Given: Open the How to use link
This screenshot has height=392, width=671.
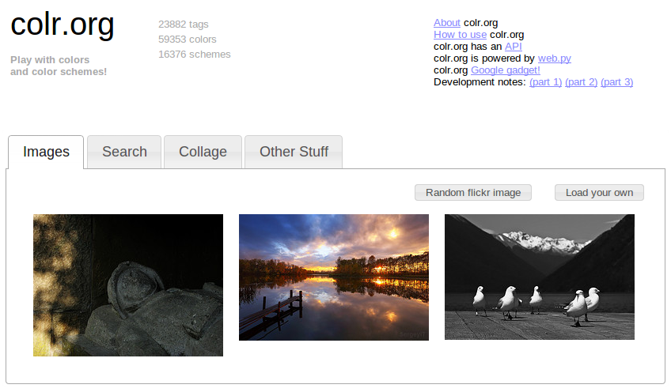Looking at the screenshot, I should [460, 35].
